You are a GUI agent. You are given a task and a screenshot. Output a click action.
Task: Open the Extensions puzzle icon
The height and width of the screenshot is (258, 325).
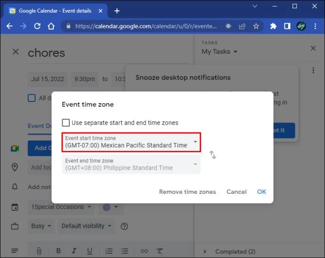273,26
